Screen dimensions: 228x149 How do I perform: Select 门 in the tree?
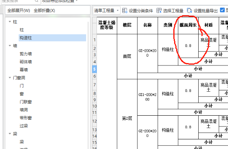22,86
